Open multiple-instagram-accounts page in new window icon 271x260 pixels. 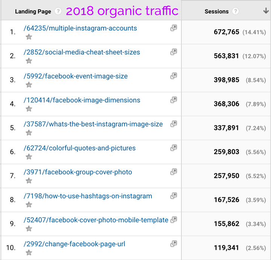coord(174,28)
